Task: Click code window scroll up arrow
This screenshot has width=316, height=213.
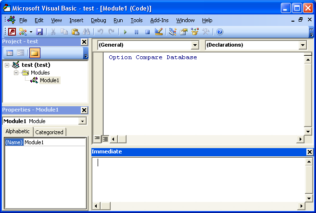Action: tap(308, 60)
